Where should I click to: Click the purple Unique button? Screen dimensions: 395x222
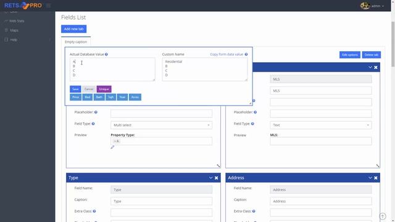104,89
